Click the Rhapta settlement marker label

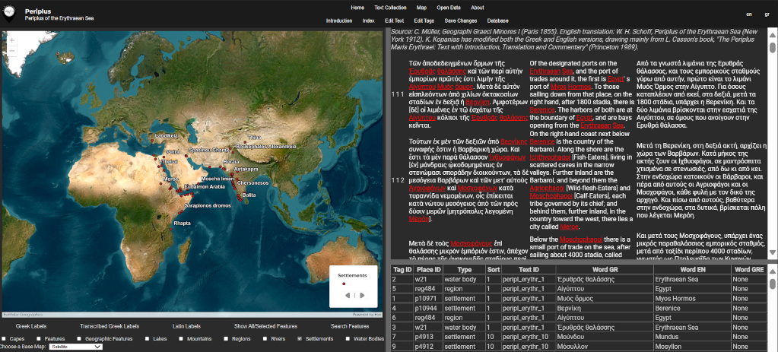coord(183,224)
